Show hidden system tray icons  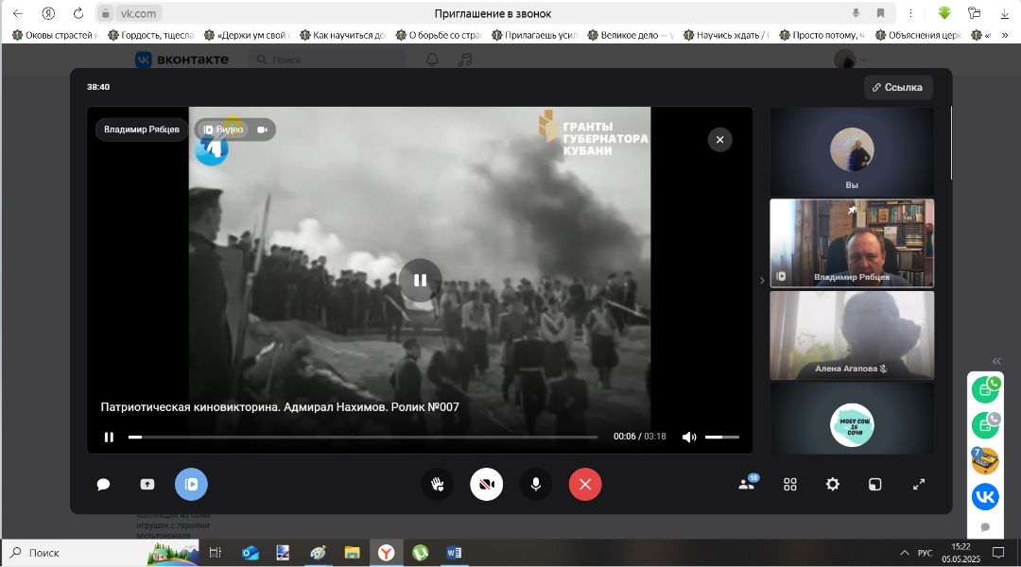pyautogui.click(x=905, y=553)
